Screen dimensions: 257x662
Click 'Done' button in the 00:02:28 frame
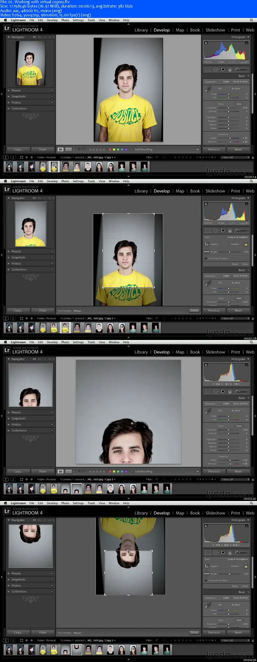tap(194, 310)
